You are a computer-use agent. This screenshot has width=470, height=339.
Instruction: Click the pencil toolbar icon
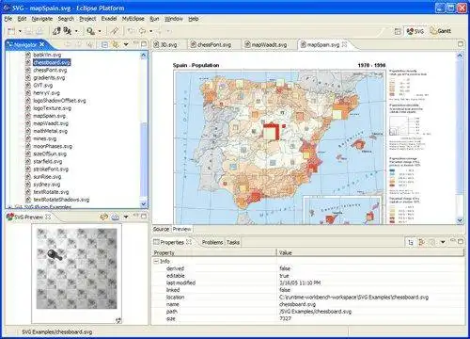click(x=115, y=31)
